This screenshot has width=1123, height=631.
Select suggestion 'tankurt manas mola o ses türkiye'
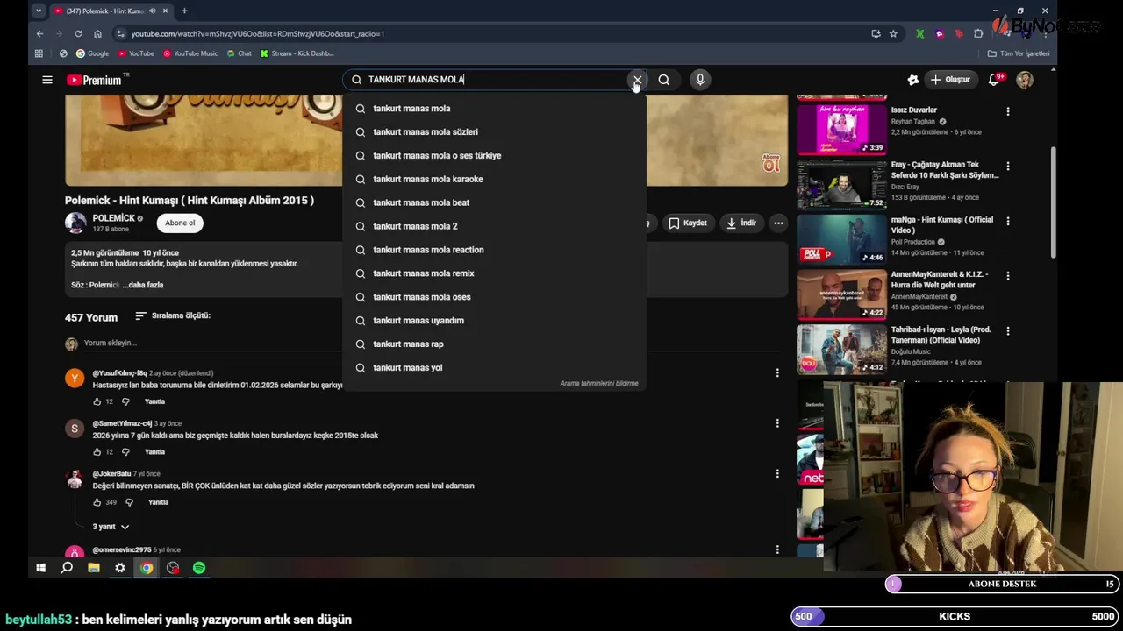click(x=494, y=156)
